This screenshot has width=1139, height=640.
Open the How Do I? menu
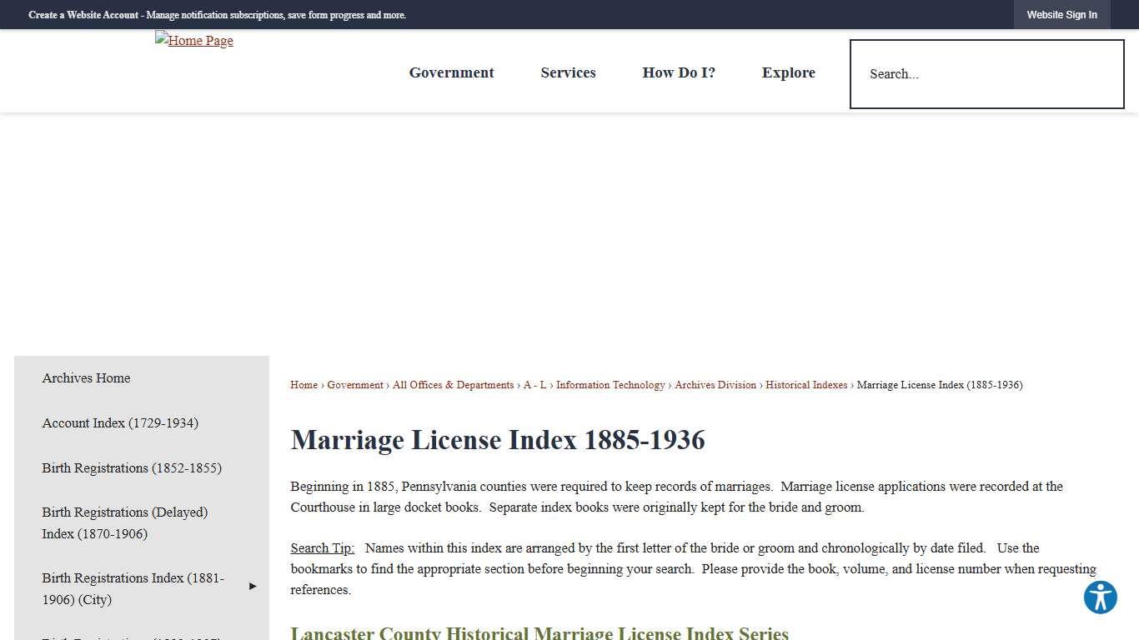click(x=679, y=72)
